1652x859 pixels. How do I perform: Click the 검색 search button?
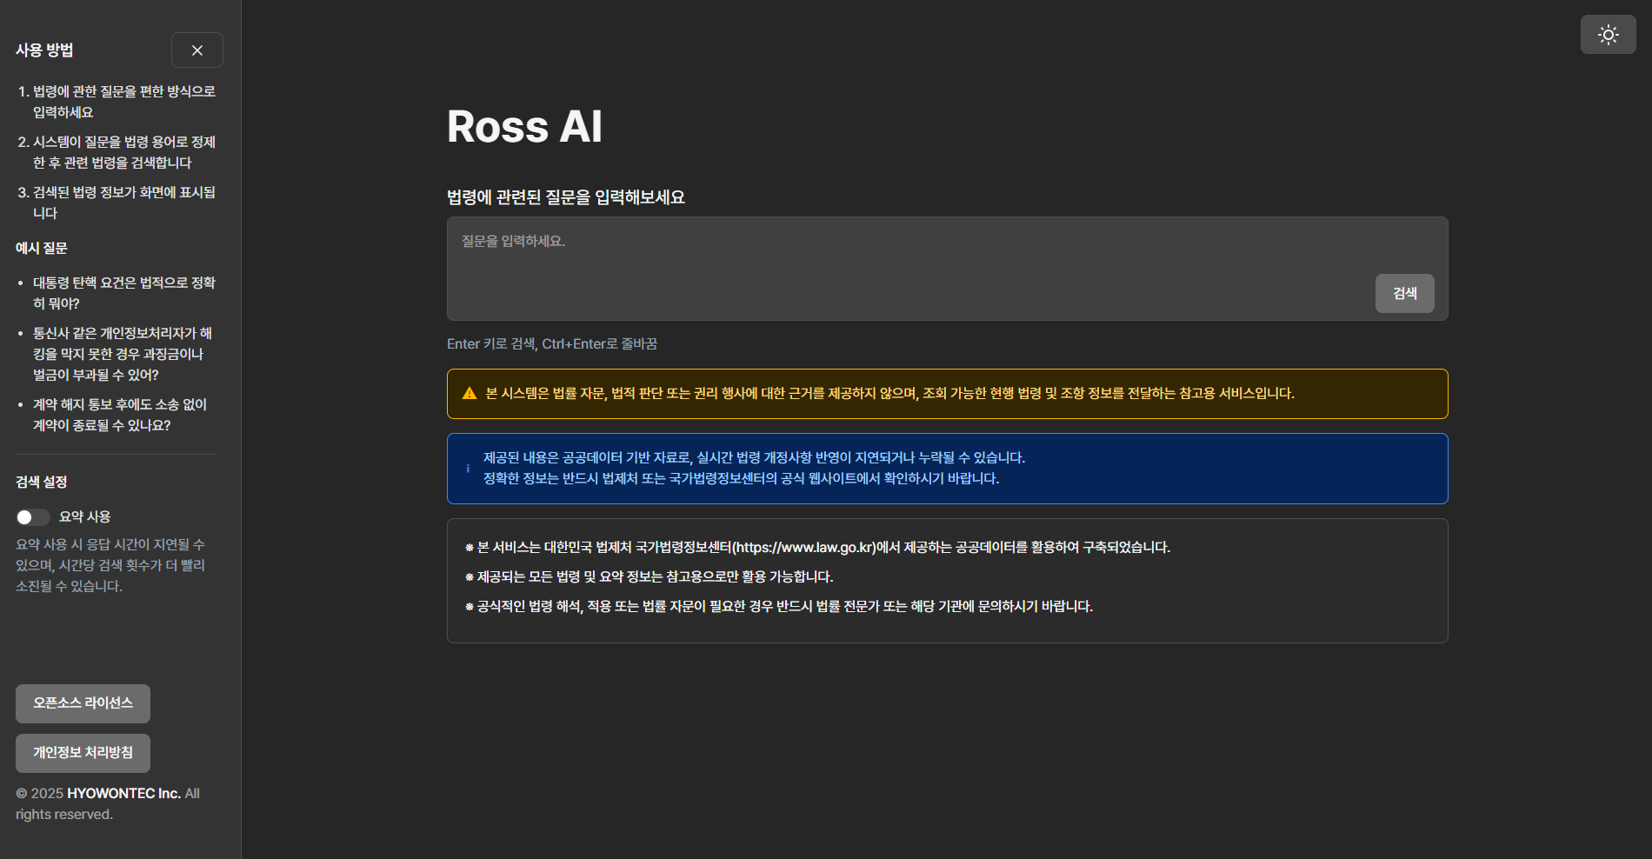tap(1404, 294)
